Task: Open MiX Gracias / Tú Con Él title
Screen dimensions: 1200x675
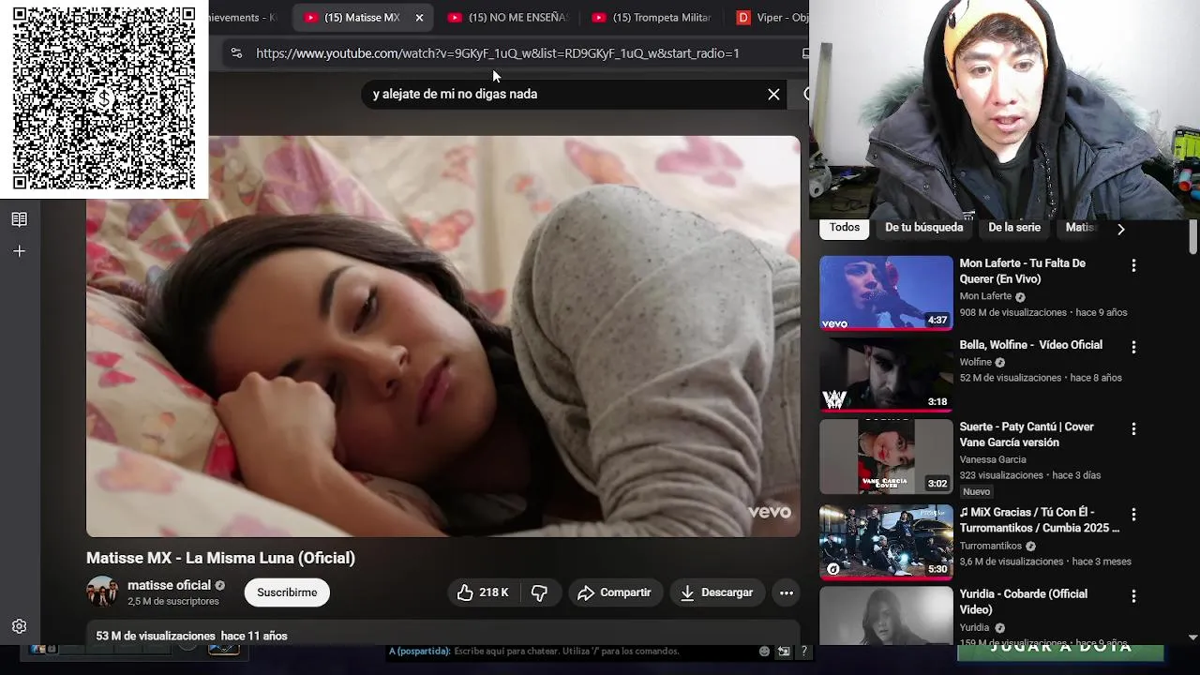Action: (1039, 520)
